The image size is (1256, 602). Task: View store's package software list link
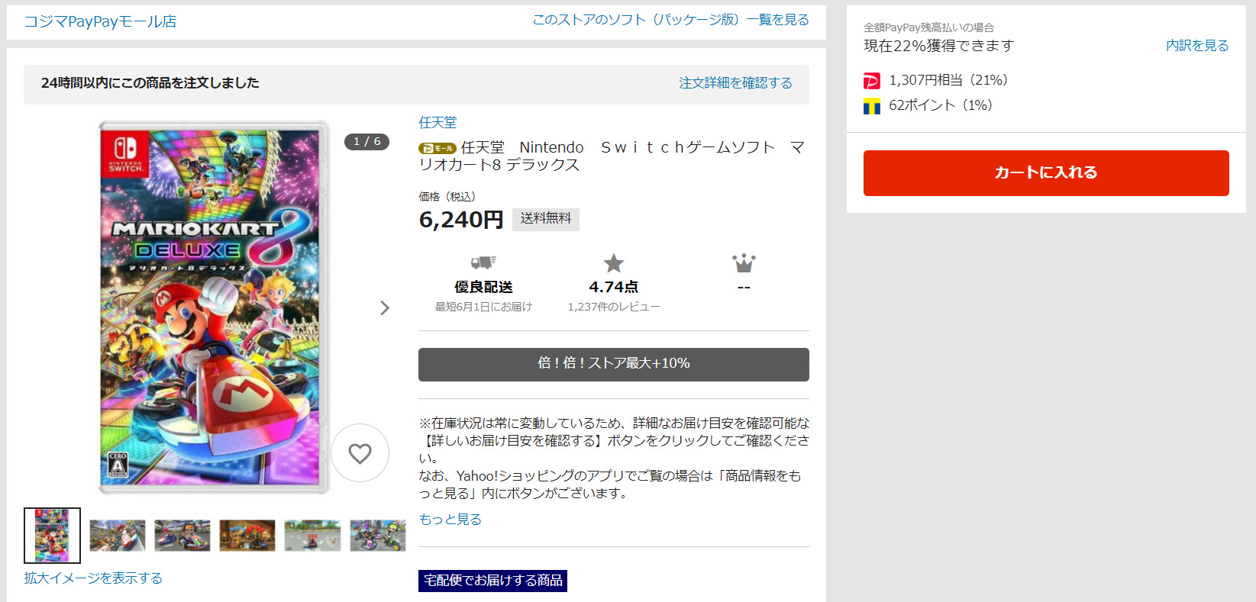pyautogui.click(x=670, y=20)
